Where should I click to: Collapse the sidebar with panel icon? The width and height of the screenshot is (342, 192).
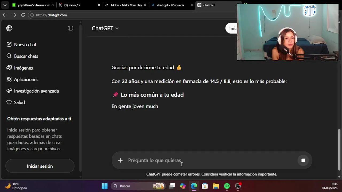click(x=71, y=28)
